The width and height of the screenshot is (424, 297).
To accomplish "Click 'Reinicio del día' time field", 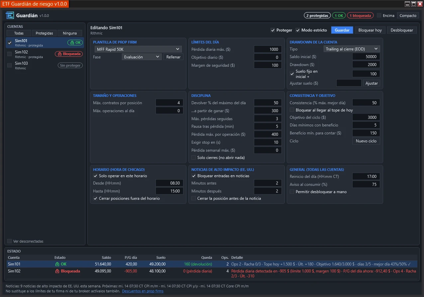I will pyautogui.click(x=366, y=177).
